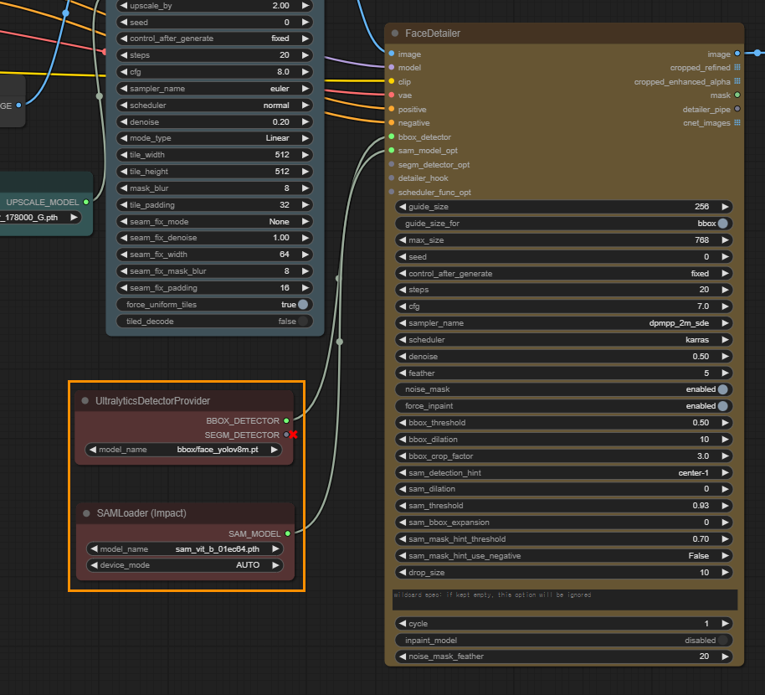Click FaceDetailer scheduler_func_opt input port
Image resolution: width=765 pixels, height=695 pixels.
(391, 193)
